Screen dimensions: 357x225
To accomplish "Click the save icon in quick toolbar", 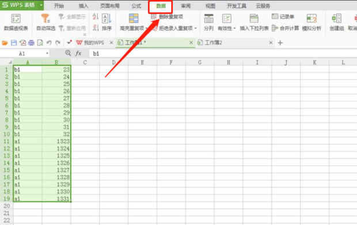I will point(14,43).
